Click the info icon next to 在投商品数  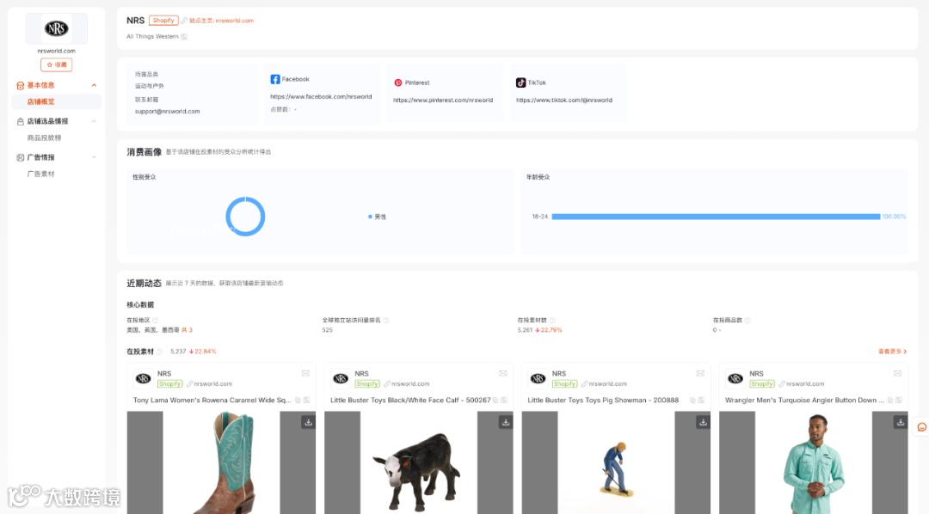point(748,321)
